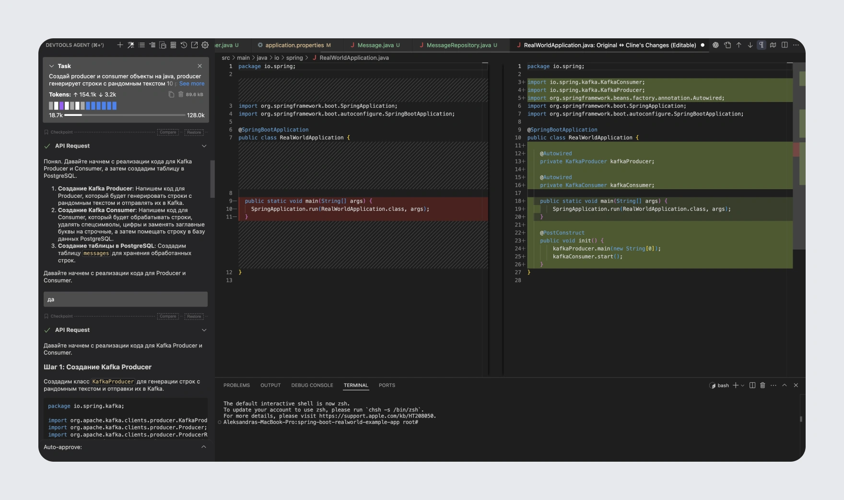
Task: Click the See more link in the task
Action: coord(192,83)
